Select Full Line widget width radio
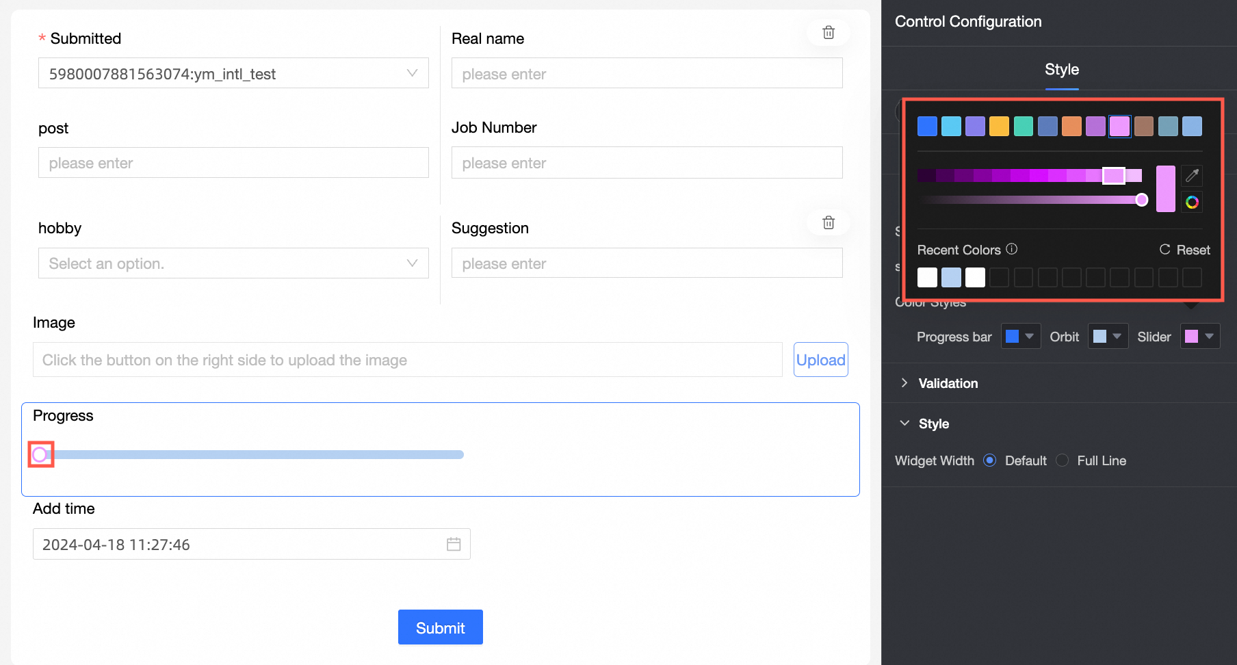 [x=1062, y=460]
